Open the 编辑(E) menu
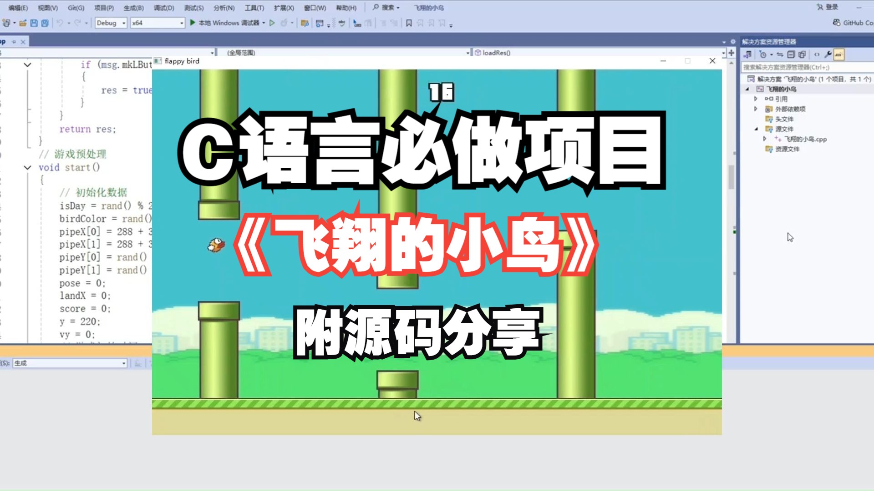This screenshot has width=874, height=491. pos(18,8)
